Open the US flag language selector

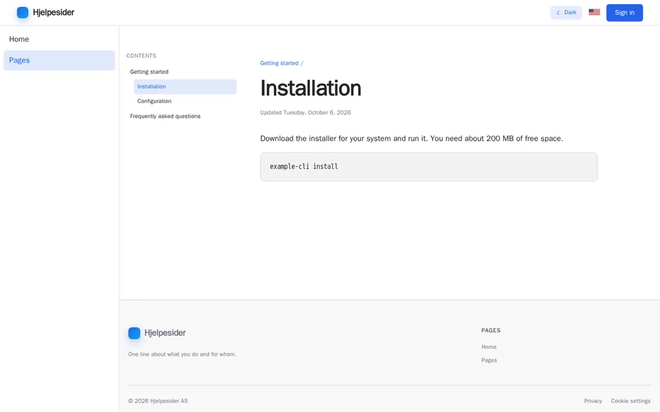point(594,12)
